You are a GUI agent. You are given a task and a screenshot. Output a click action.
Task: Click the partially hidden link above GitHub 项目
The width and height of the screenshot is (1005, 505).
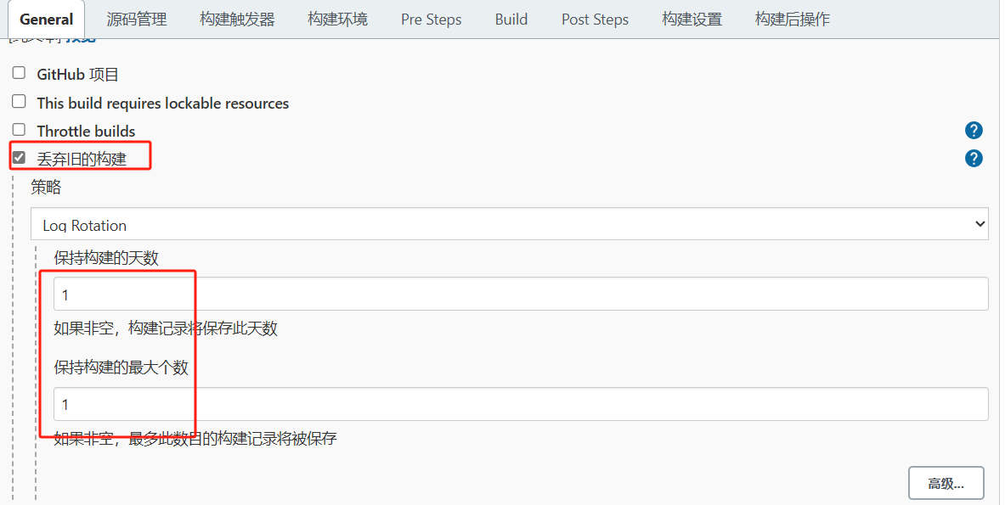pyautogui.click(x=81, y=39)
